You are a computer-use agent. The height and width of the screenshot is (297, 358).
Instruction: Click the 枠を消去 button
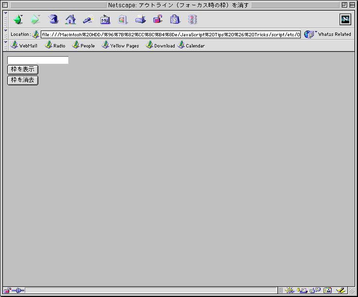(x=23, y=80)
